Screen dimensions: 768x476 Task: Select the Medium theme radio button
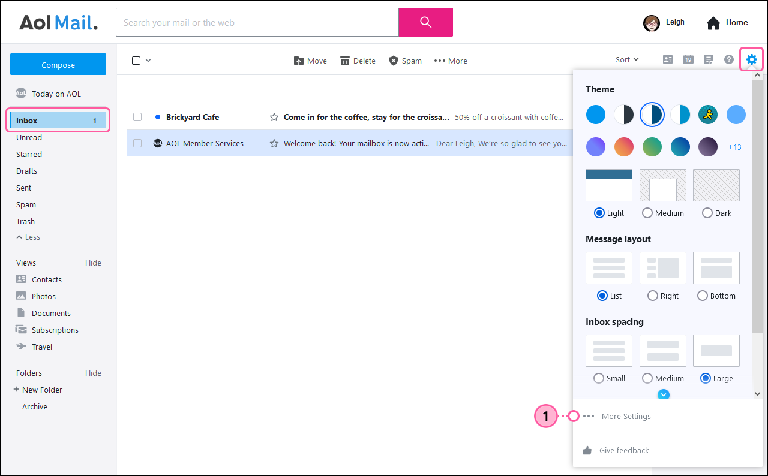pyautogui.click(x=647, y=213)
